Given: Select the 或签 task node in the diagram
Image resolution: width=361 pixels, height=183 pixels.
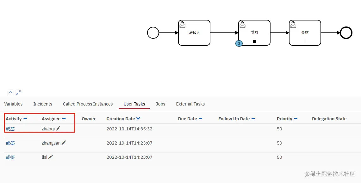Looking at the screenshot, I should click(x=254, y=33).
